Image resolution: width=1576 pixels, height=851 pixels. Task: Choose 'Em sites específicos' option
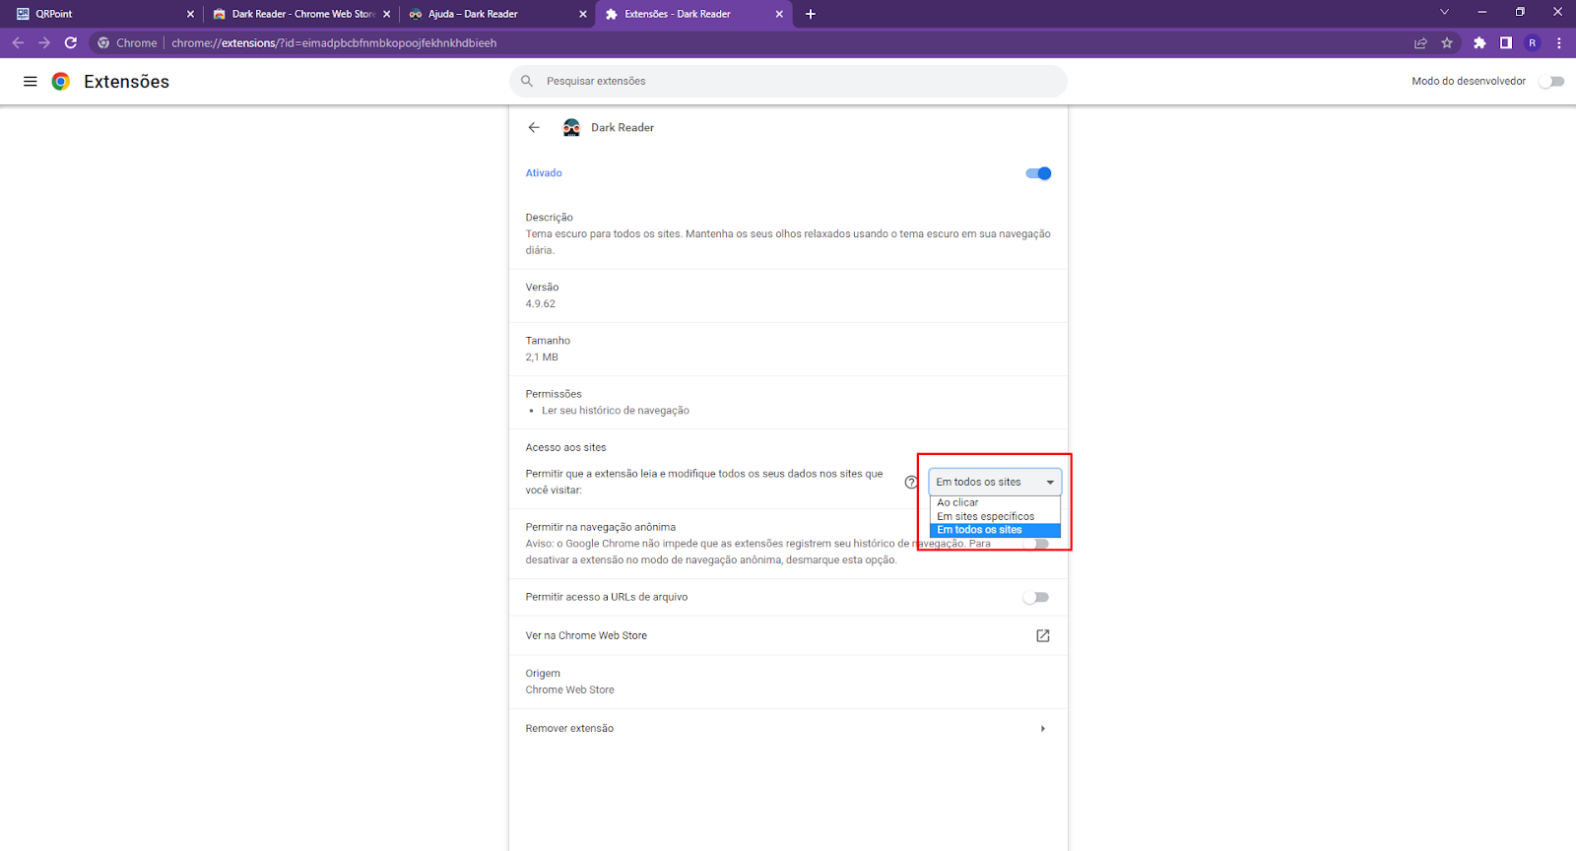tap(985, 516)
